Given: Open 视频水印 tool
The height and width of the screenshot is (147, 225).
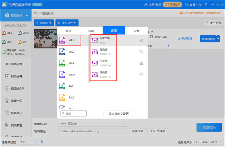Looking at the screenshot, I should tap(14, 101).
